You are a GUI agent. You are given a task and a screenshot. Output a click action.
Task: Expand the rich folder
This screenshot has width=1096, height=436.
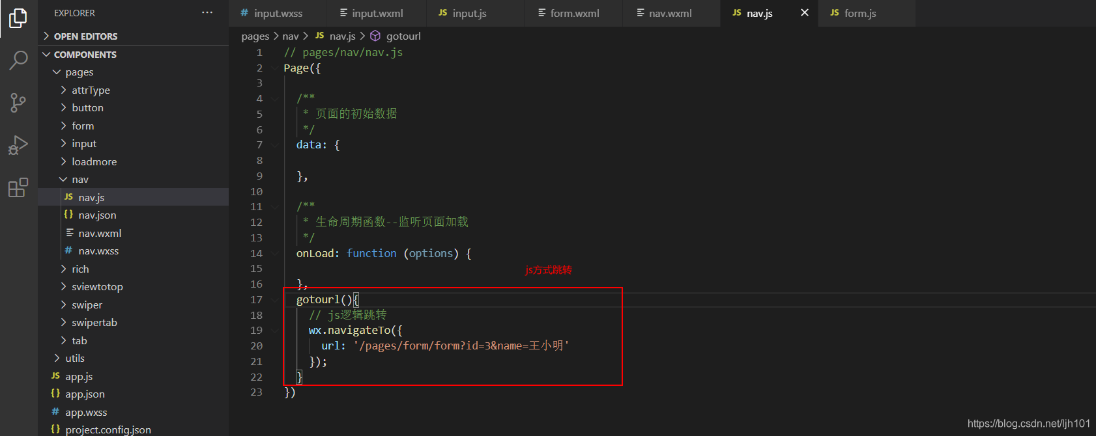(133, 269)
